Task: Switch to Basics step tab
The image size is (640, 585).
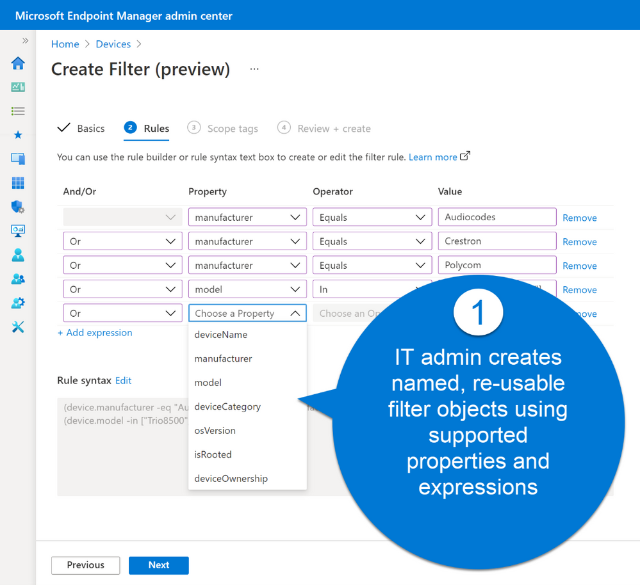Action: pos(81,129)
